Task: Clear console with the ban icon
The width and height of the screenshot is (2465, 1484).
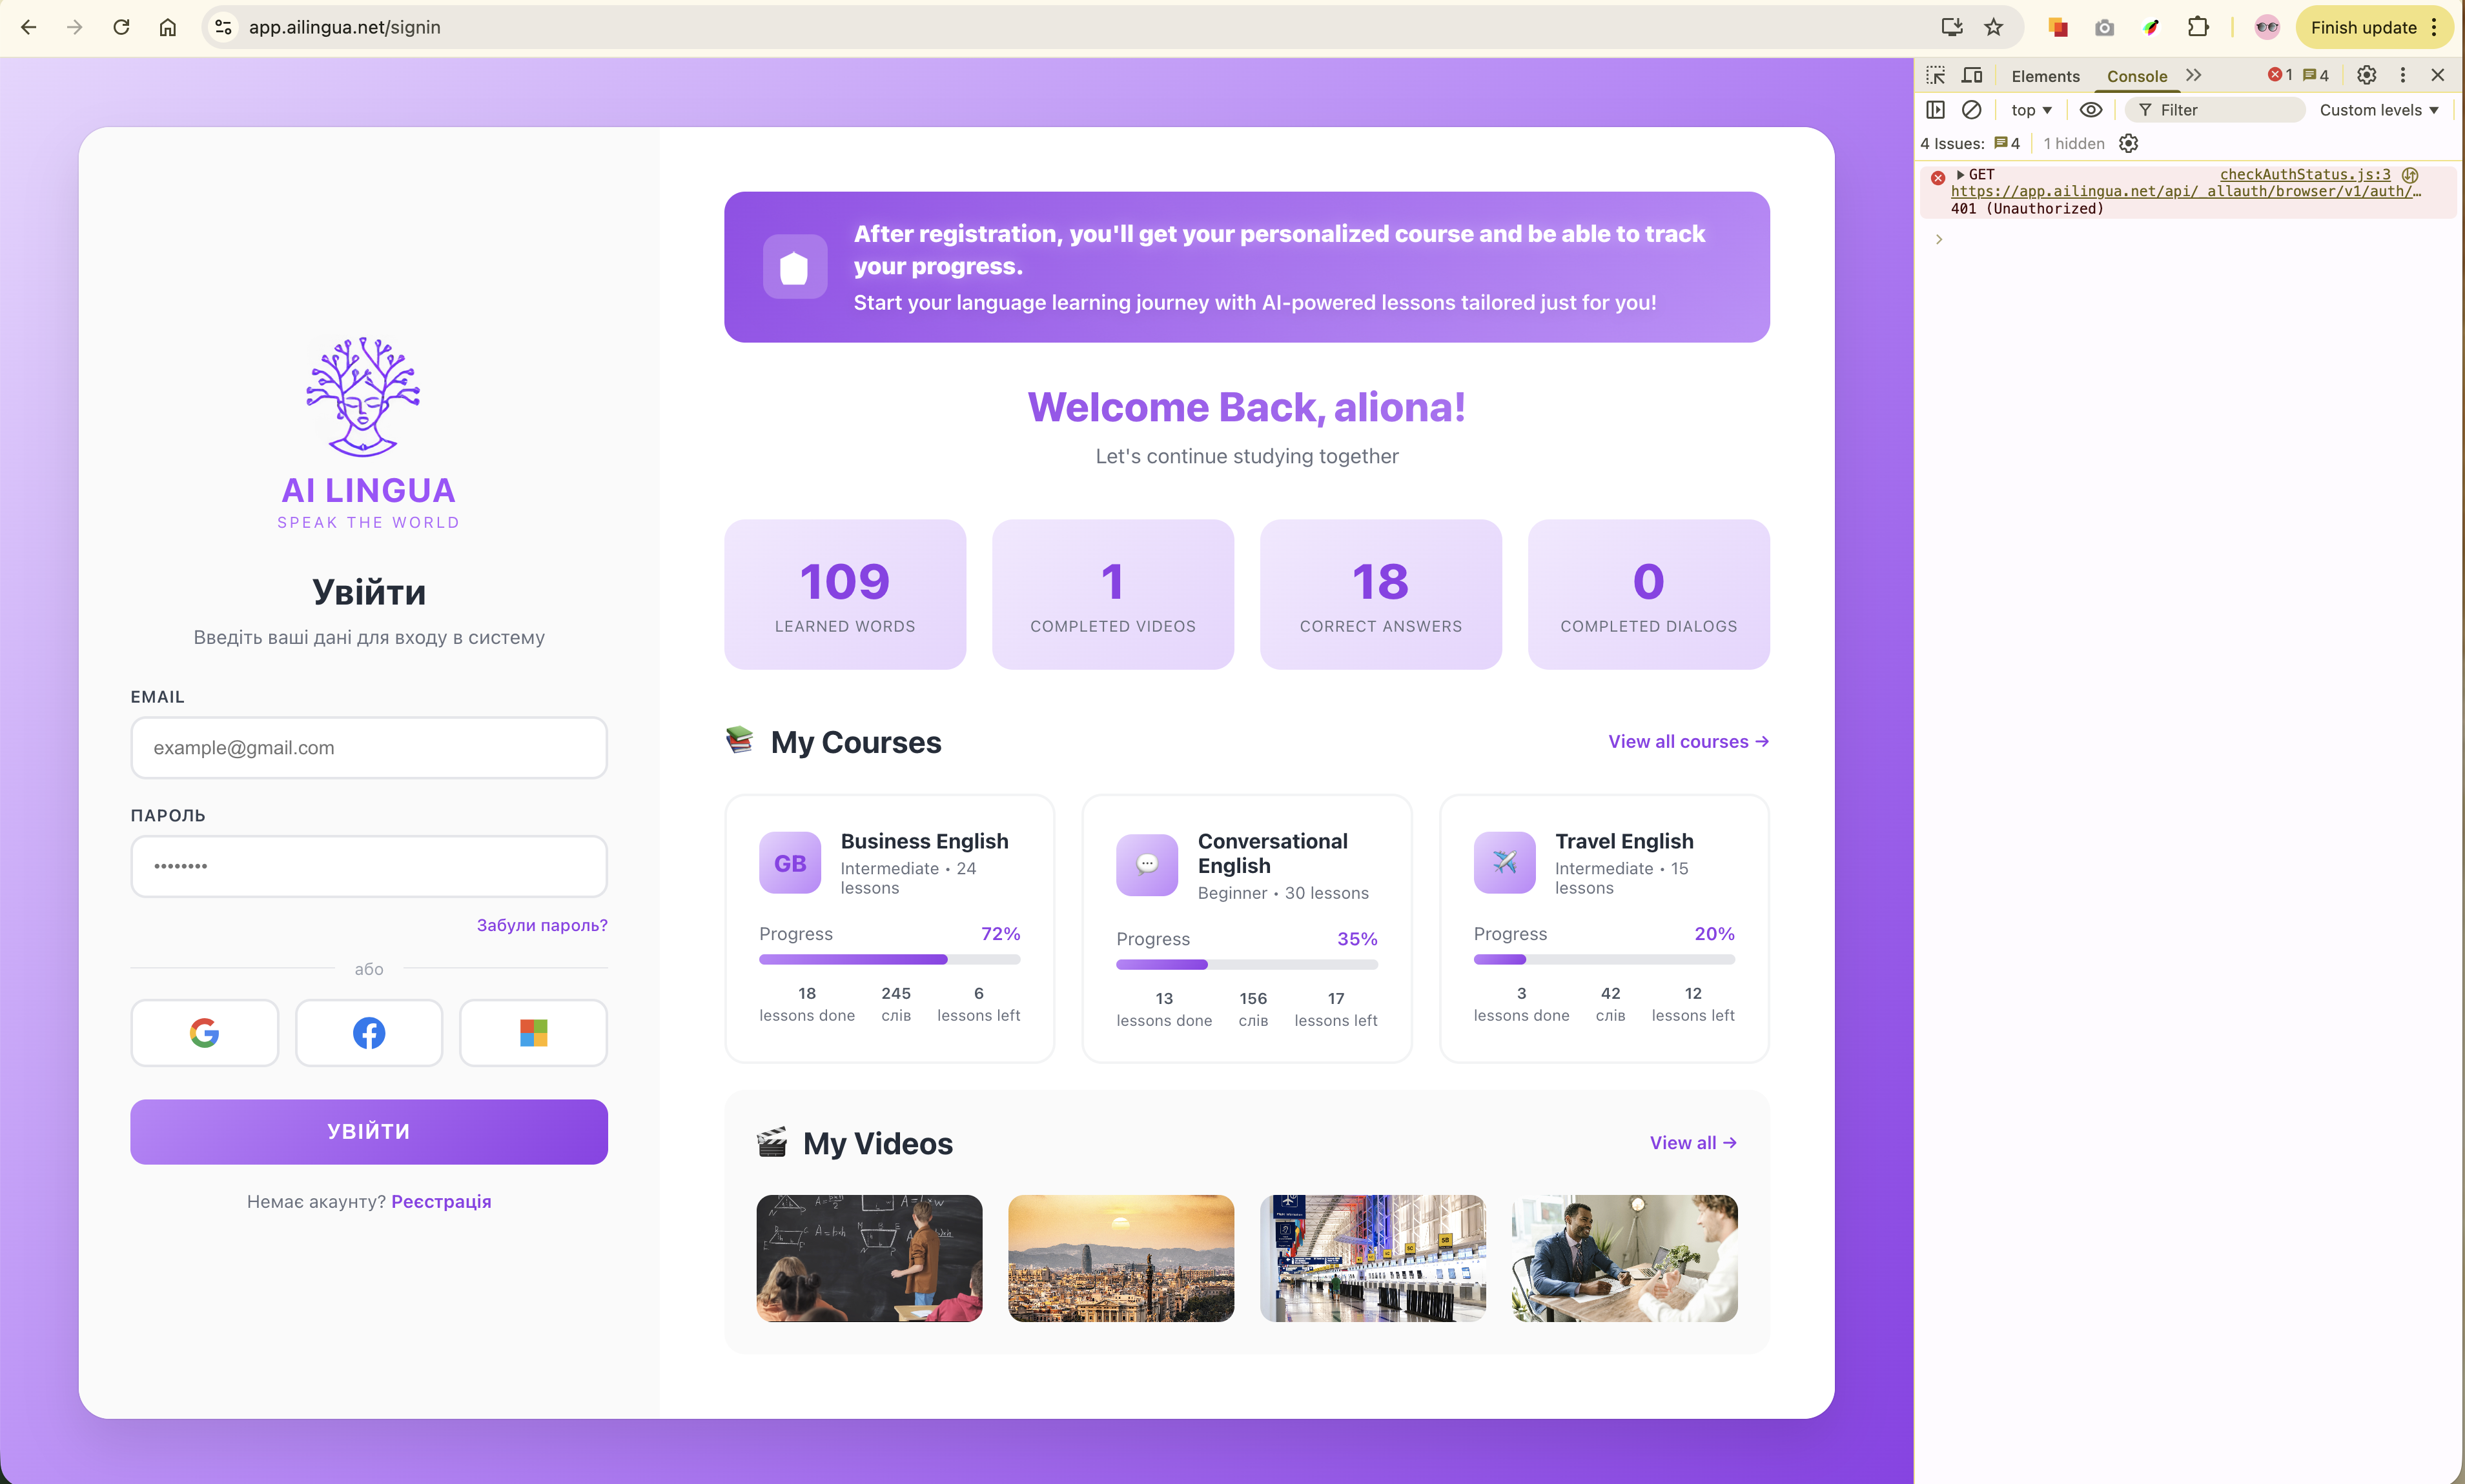Action: pos(1971,110)
